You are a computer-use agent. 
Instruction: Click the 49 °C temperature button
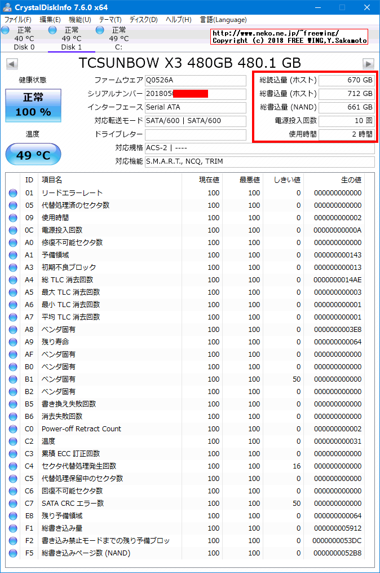(x=33, y=155)
